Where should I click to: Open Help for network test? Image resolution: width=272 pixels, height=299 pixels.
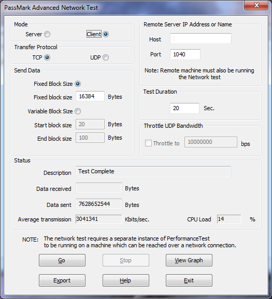coord(126,280)
